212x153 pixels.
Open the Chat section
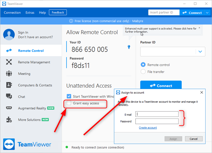[31, 97]
